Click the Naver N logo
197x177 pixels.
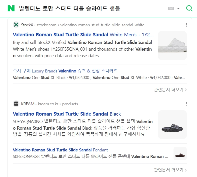point(11,8)
